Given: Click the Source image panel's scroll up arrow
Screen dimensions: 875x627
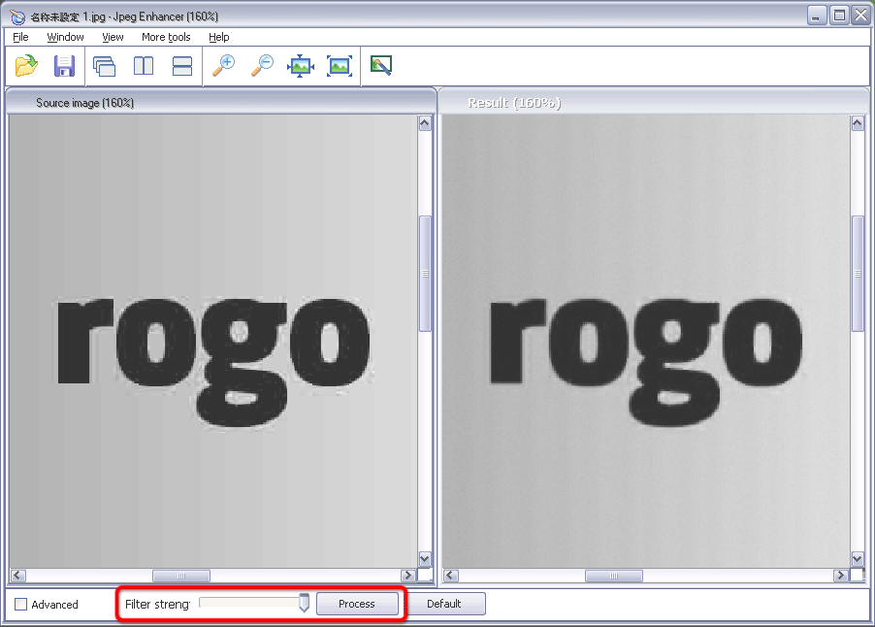Looking at the screenshot, I should (425, 124).
